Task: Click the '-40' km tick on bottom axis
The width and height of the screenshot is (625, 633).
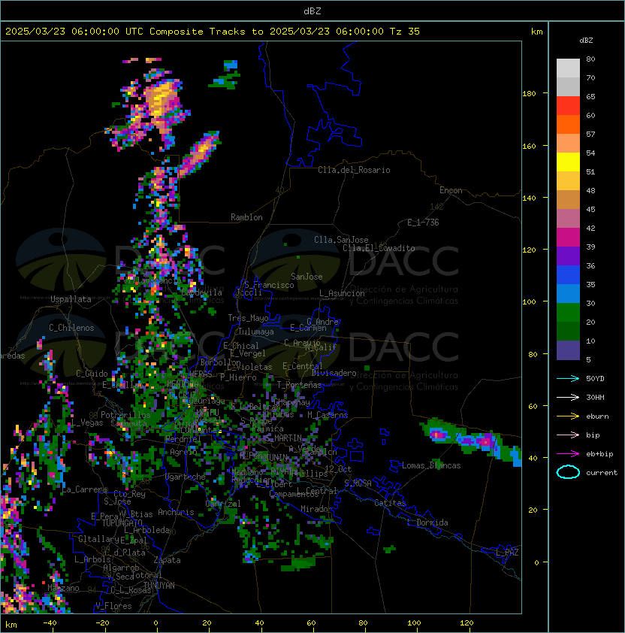Action: (x=50, y=623)
